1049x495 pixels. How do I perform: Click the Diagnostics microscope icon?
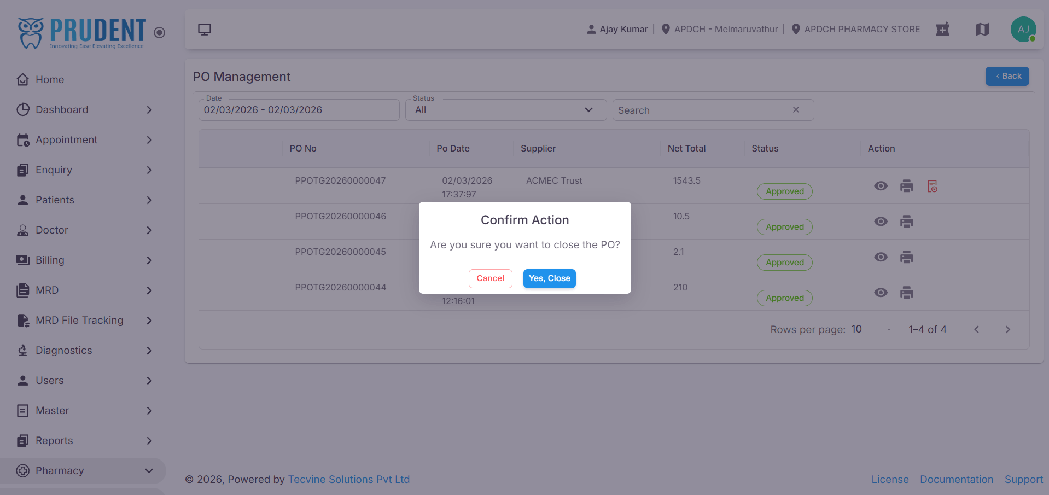pos(22,351)
